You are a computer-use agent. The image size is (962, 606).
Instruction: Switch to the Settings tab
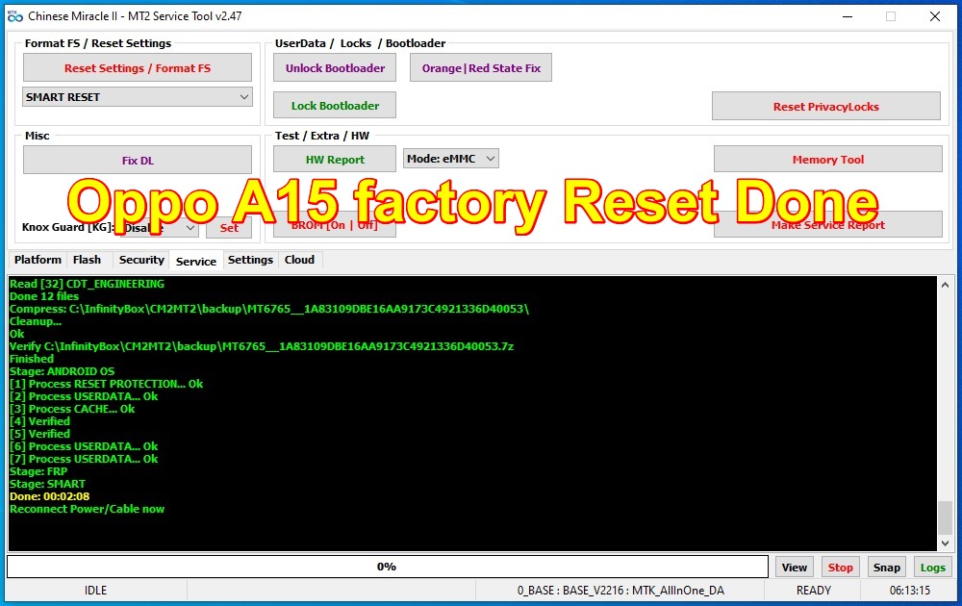[x=250, y=260]
